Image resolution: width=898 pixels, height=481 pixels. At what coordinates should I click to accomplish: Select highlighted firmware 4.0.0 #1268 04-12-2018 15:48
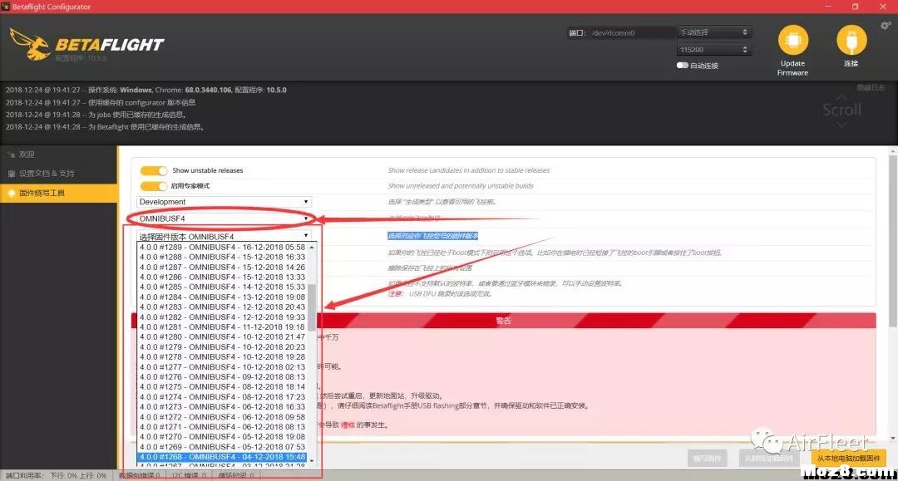click(x=222, y=457)
